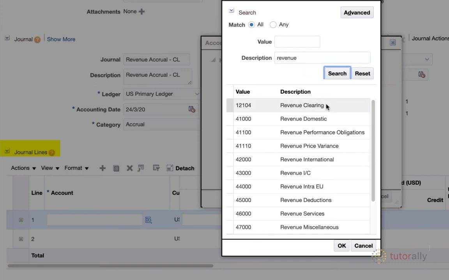
Task: Expand journal line 1 details
Action: (x=21, y=220)
